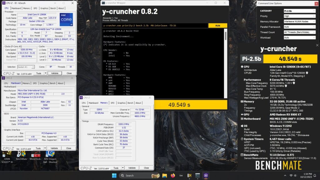
Task: Open File Explorer from taskbar
Action: click(x=164, y=176)
